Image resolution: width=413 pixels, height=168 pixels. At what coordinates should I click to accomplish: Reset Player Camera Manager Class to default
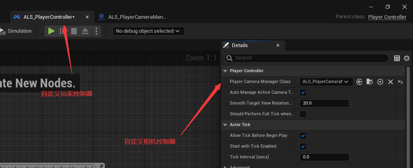[x=400, y=82]
